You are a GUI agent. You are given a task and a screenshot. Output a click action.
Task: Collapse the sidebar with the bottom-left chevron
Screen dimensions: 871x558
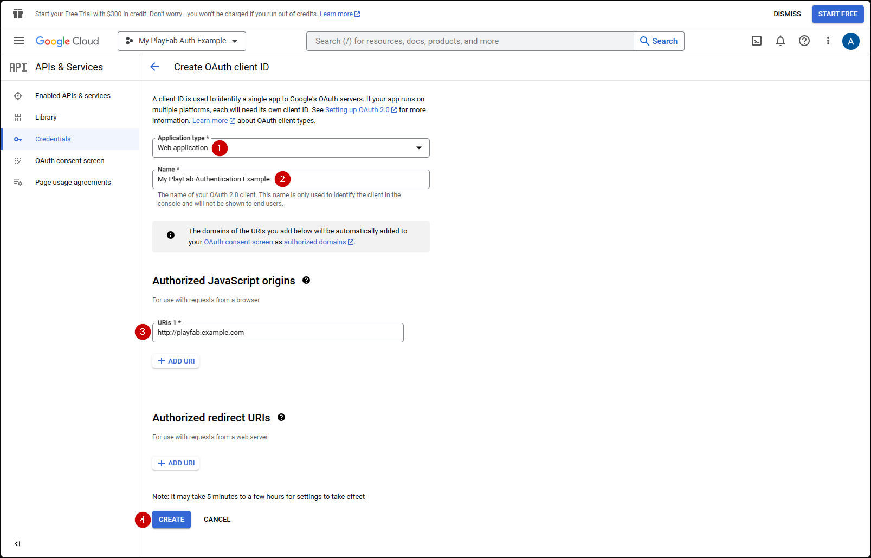tap(17, 543)
